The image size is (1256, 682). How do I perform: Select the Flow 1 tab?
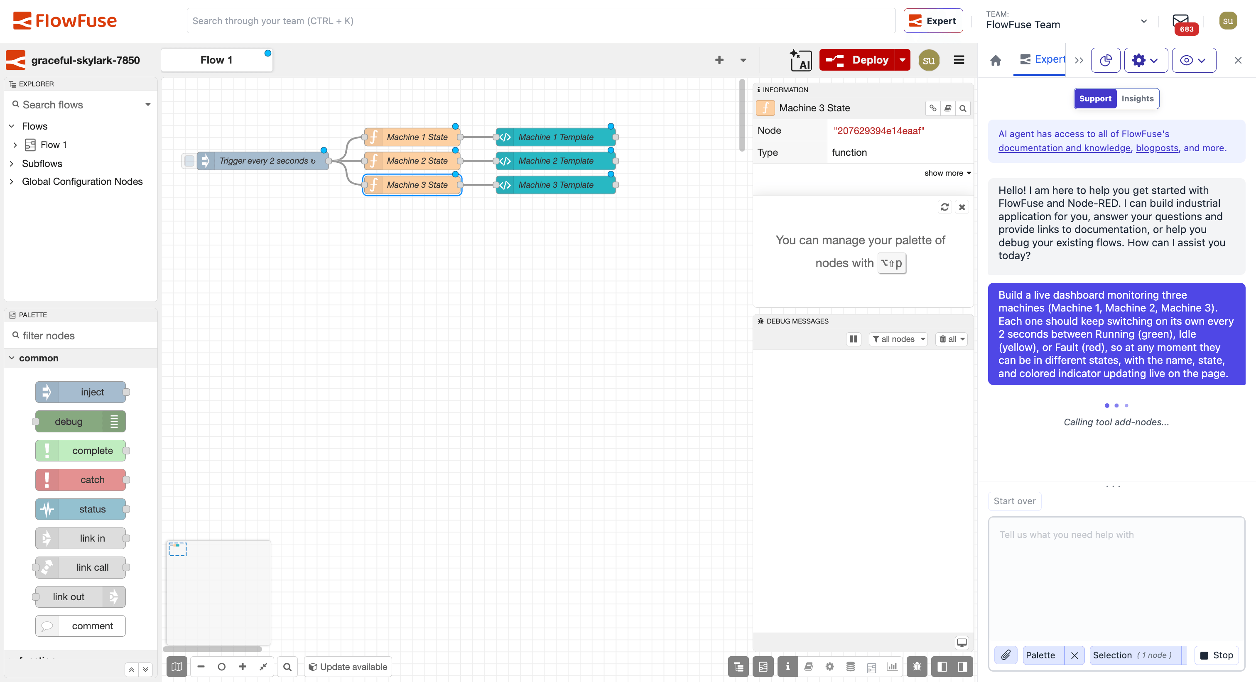pyautogui.click(x=216, y=60)
